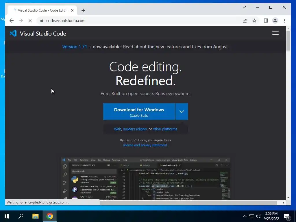Click the padlock site info icon
The width and height of the screenshot is (296, 222).
tap(42, 21)
